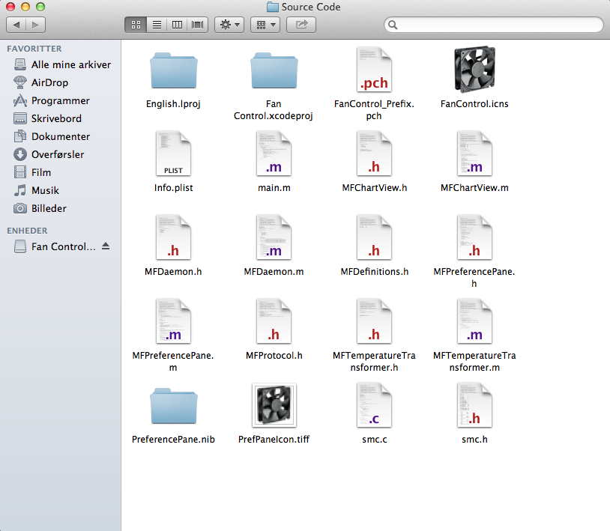Image resolution: width=610 pixels, height=531 pixels.
Task: Select the MFDaemon.h file icon
Action: tap(174, 237)
